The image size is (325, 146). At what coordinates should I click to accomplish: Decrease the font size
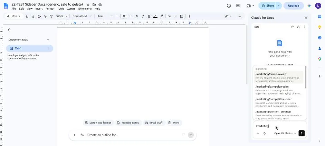point(118,16)
